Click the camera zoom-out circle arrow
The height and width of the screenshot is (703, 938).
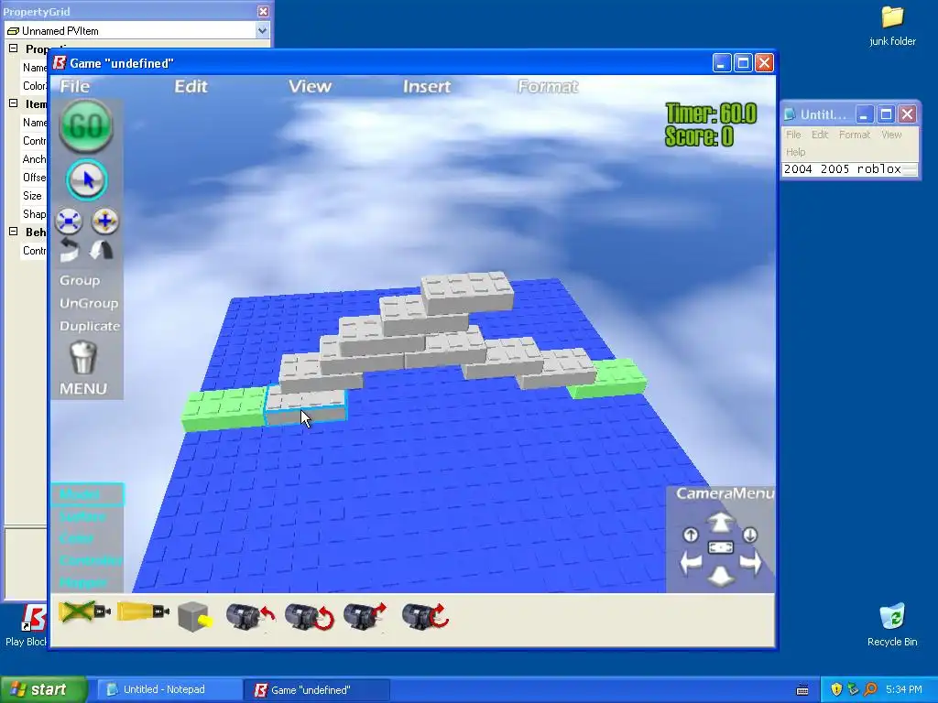pos(750,535)
